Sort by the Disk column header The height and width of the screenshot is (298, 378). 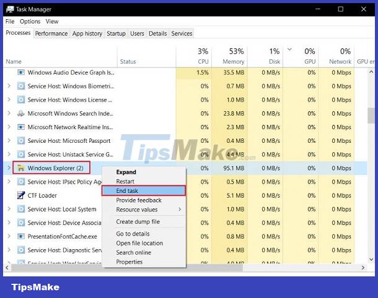point(265,57)
